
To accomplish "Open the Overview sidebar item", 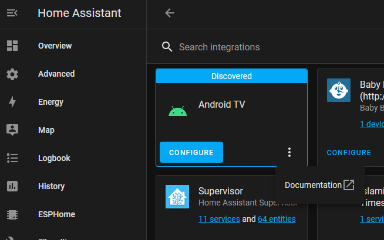I will [x=55, y=46].
